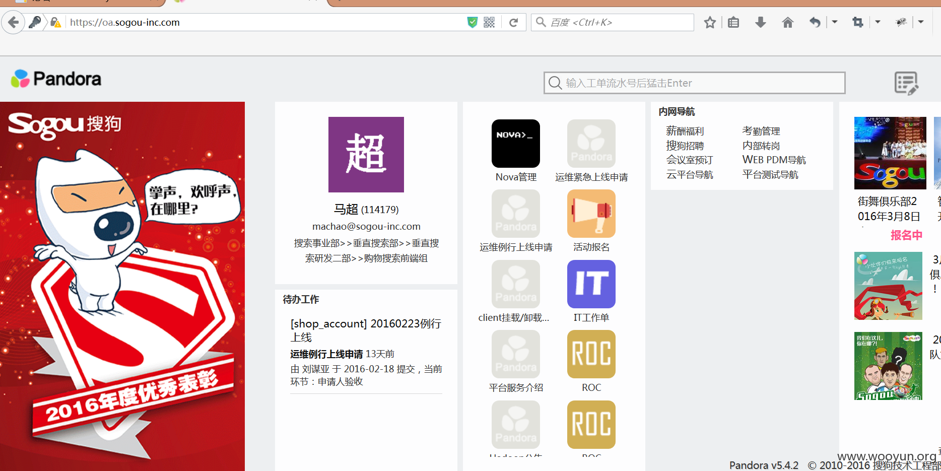This screenshot has height=471, width=941.
Task: Open the WEB PDM导航 link
Action: (x=774, y=160)
